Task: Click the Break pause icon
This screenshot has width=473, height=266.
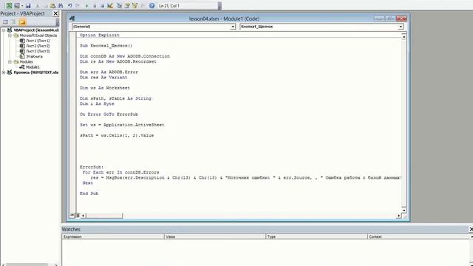Action: (95, 6)
